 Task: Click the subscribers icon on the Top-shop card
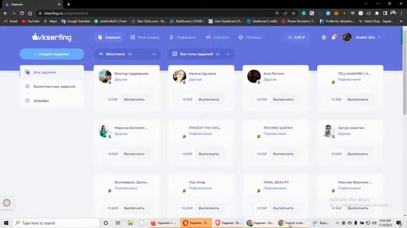184,191
